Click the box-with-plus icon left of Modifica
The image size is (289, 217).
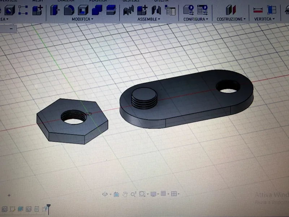click(x=38, y=10)
